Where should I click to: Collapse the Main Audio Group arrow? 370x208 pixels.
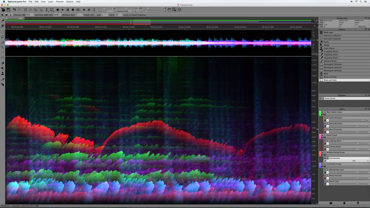pos(325,115)
